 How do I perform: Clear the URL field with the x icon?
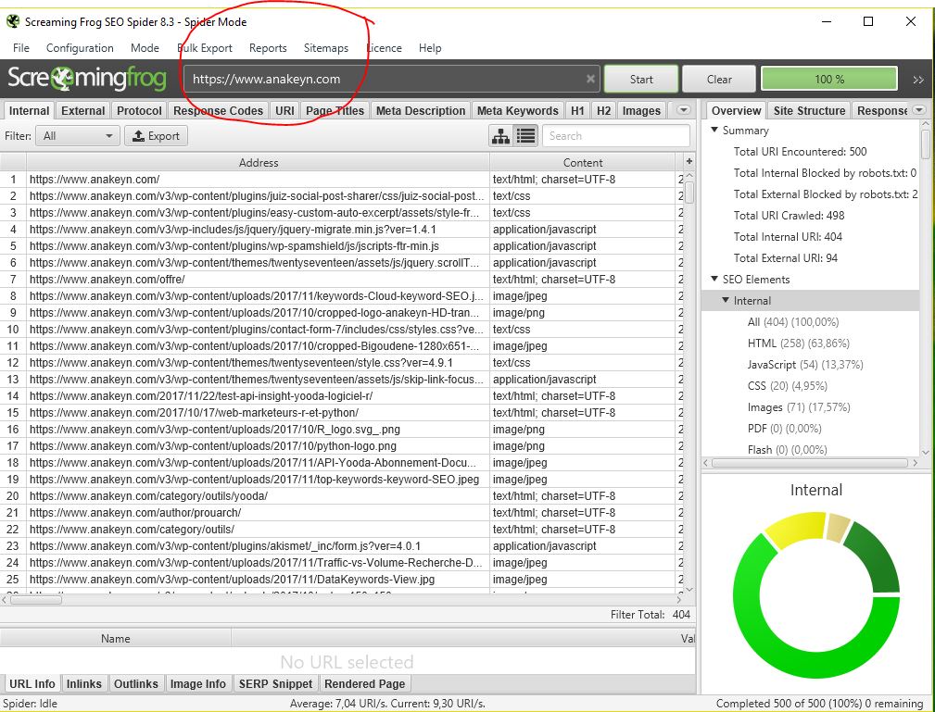point(590,80)
